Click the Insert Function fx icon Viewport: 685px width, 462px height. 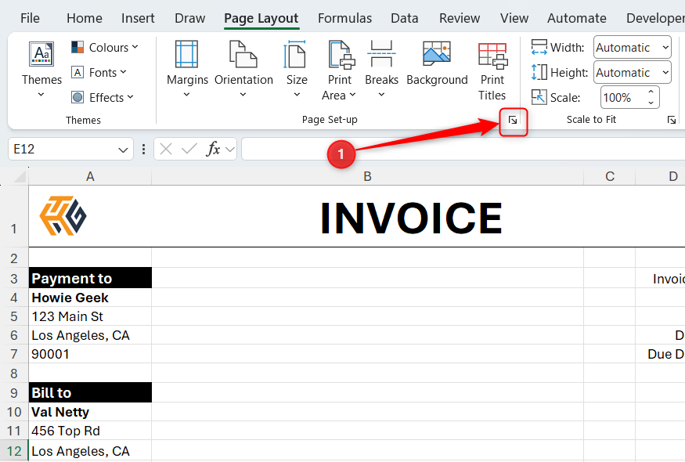213,149
